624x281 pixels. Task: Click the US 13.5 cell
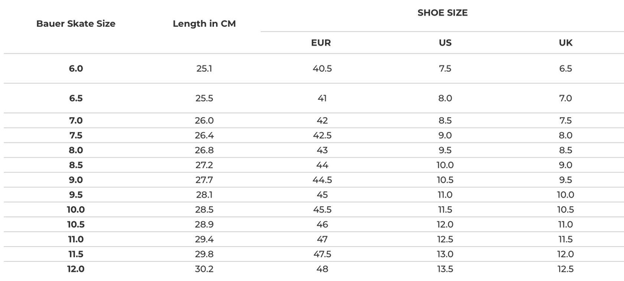pyautogui.click(x=445, y=269)
